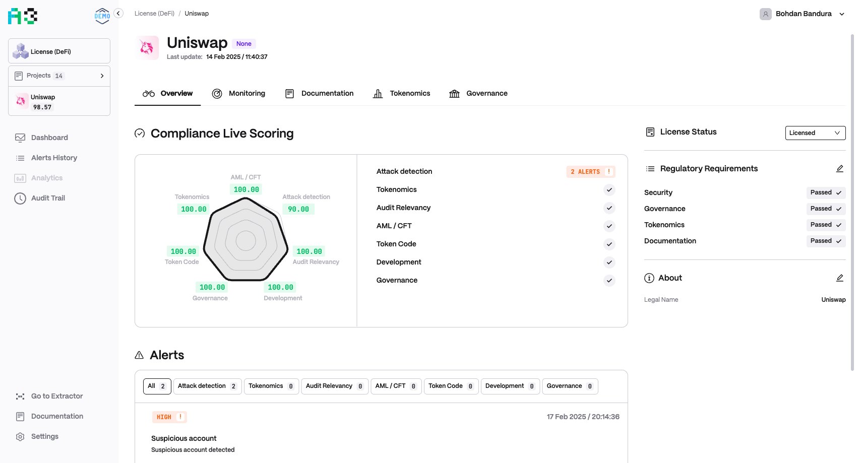Viewport: 862px width, 463px height.
Task: Click the Tokenomics bar chart icon
Action: coord(378,93)
